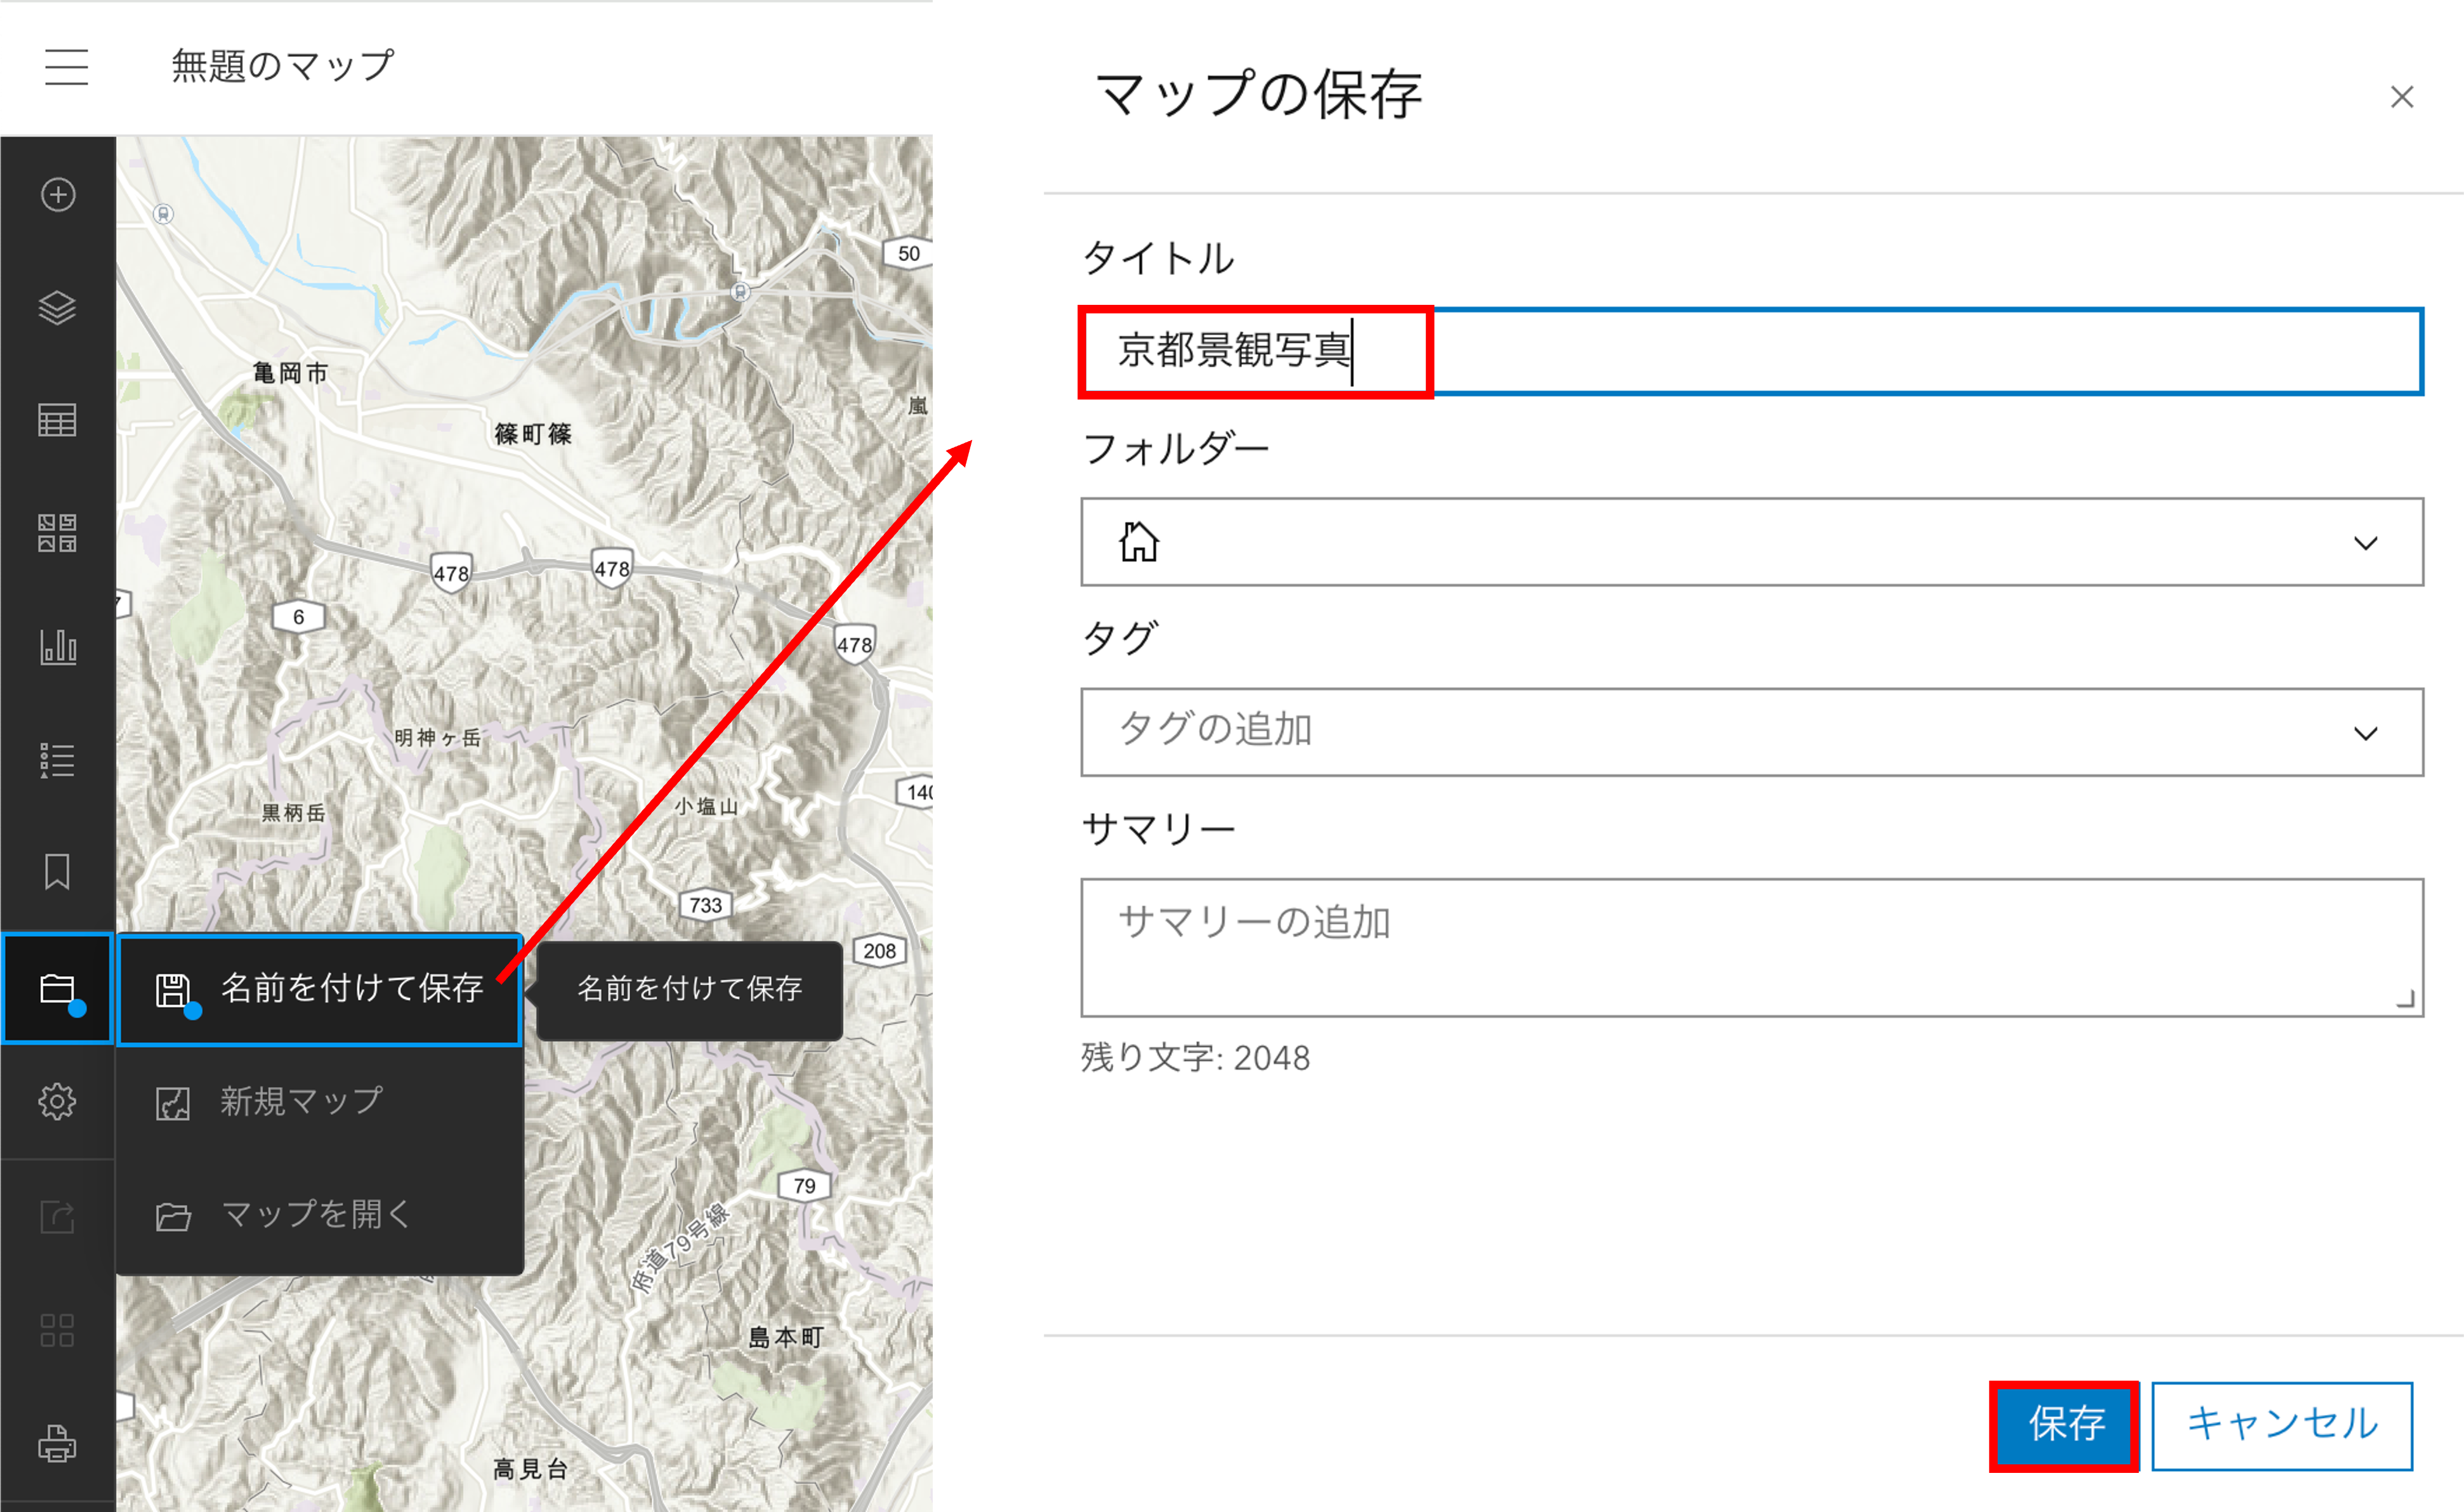
Task: Open the Bookmarks sidebar icon
Action: [57, 872]
